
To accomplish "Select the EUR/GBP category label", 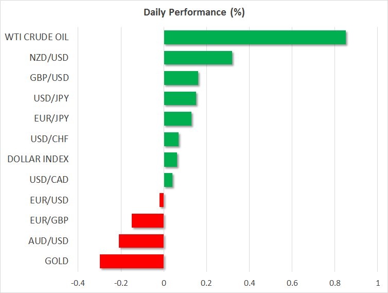I will click(x=49, y=220).
